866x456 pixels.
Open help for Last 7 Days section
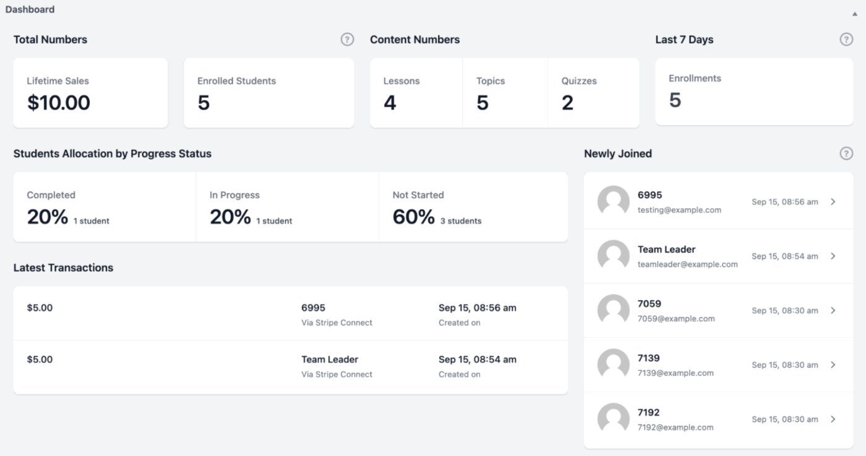[846, 39]
